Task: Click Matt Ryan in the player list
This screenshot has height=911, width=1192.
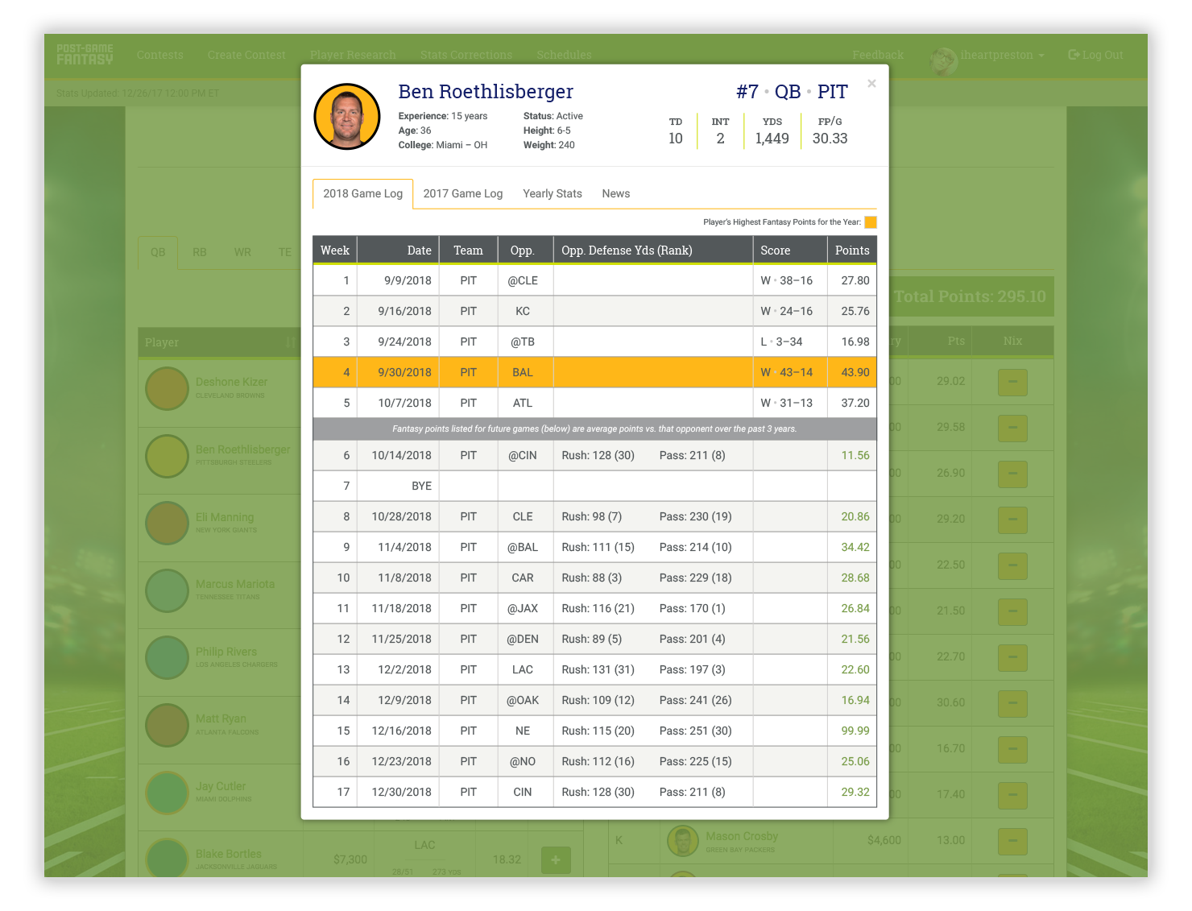Action: pos(221,718)
